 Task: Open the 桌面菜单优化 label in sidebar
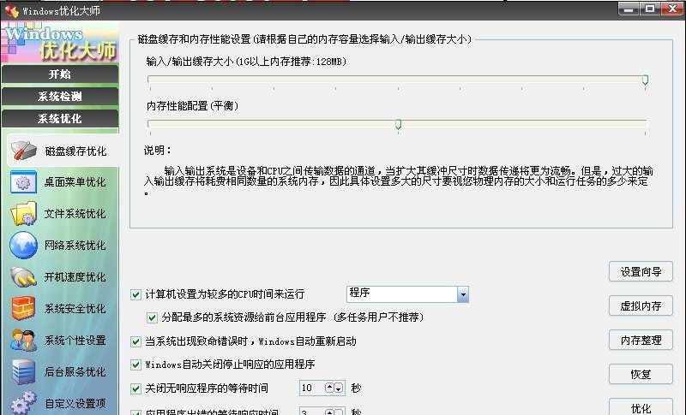tap(75, 182)
